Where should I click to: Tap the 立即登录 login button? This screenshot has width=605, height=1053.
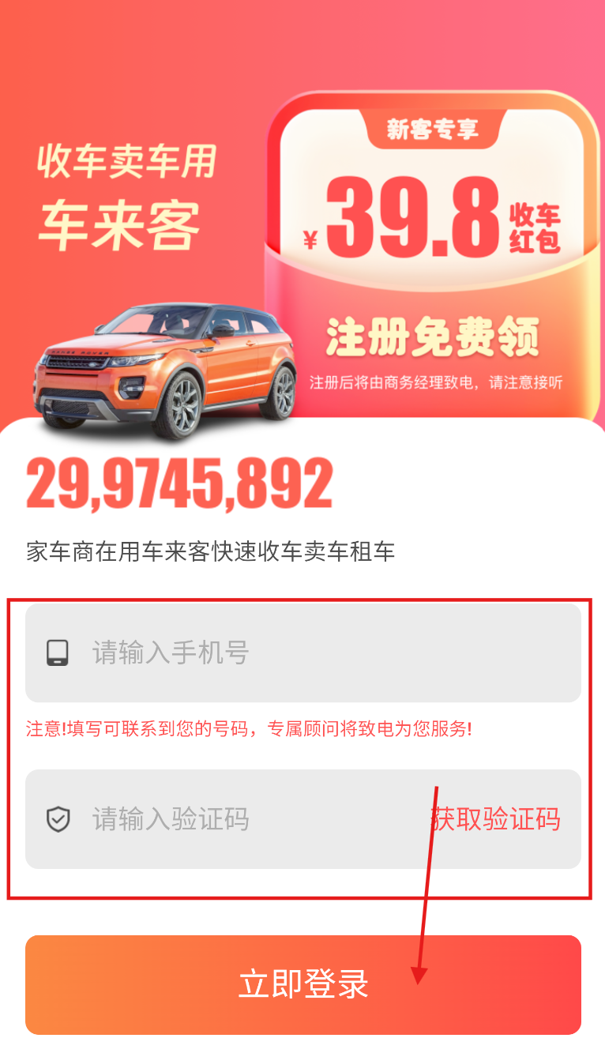tap(303, 985)
